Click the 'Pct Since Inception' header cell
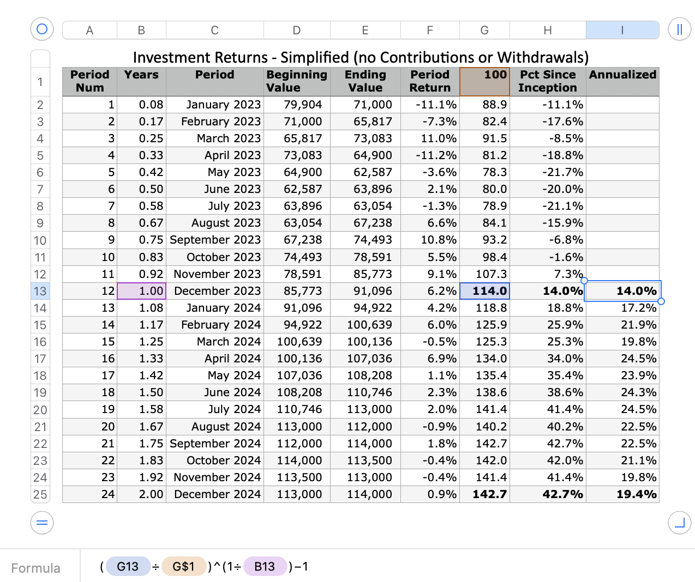Screen dimensions: 695x582 pyautogui.click(x=548, y=82)
